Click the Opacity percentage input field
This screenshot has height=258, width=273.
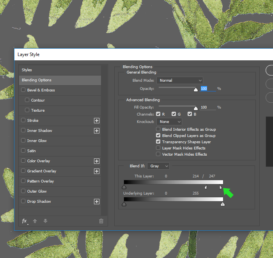pos(207,89)
